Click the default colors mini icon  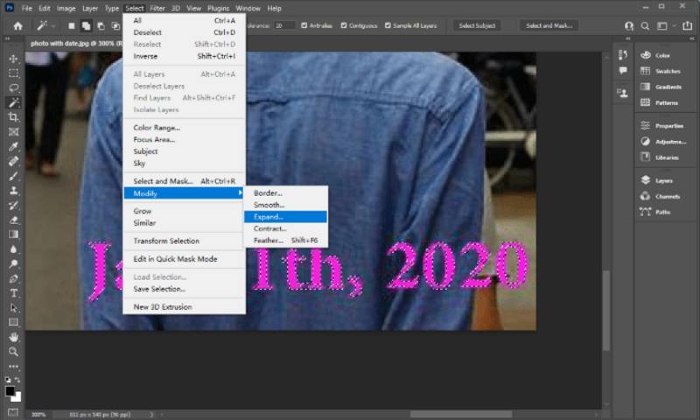(x=8, y=380)
